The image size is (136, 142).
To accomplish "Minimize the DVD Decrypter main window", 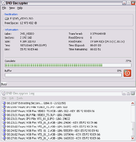I will point(124,3).
